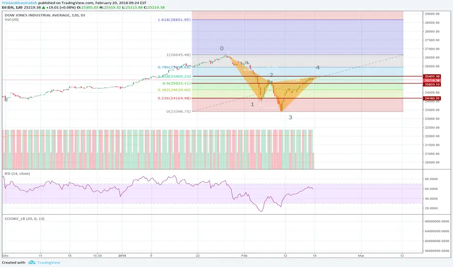
Task: Open the TristanKhanizadeh author link
Action: coord(19,3)
